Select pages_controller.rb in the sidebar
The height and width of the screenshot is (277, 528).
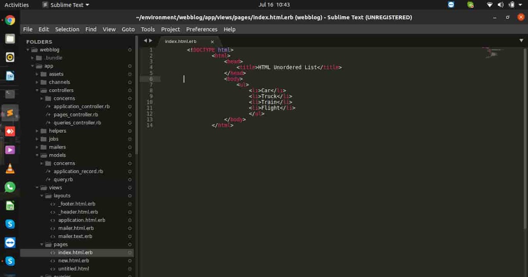pos(76,114)
